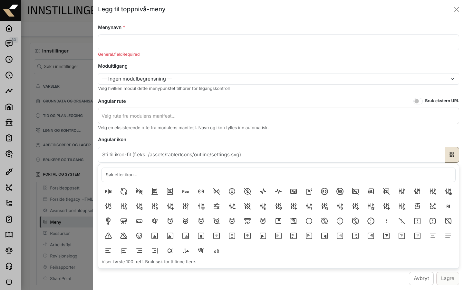Open the icon picker grid button
Viewport: 464px width, 290px height.
[452, 155]
